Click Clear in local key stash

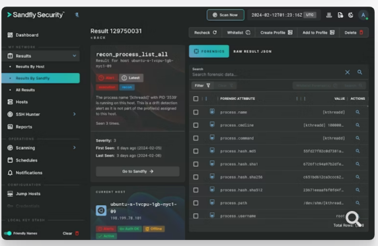point(71,233)
